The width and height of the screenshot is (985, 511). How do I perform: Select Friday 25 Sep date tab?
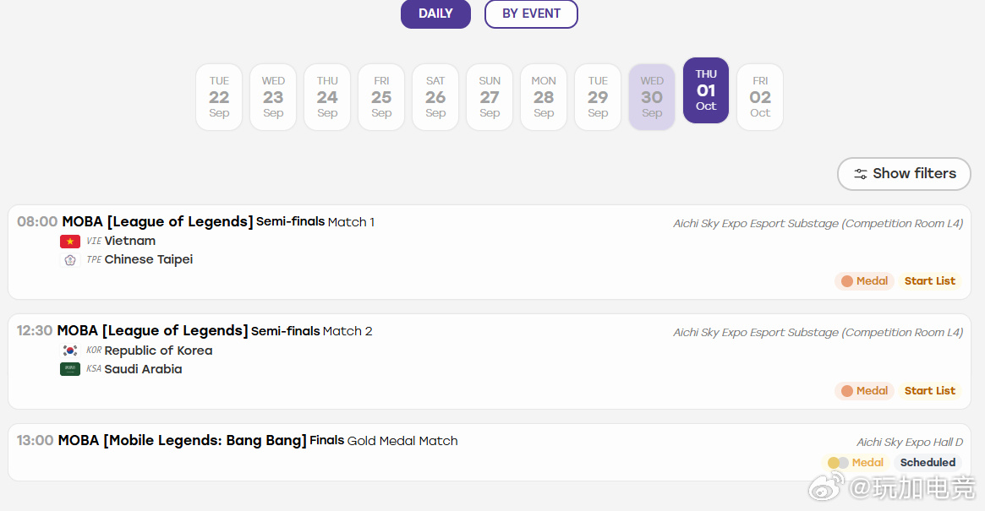point(381,97)
